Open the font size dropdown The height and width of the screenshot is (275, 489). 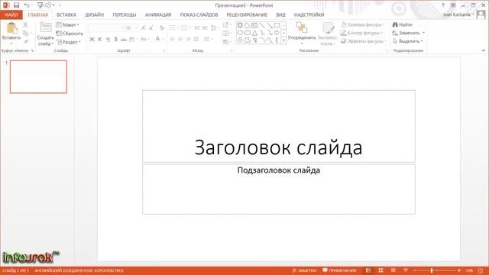click(x=136, y=28)
